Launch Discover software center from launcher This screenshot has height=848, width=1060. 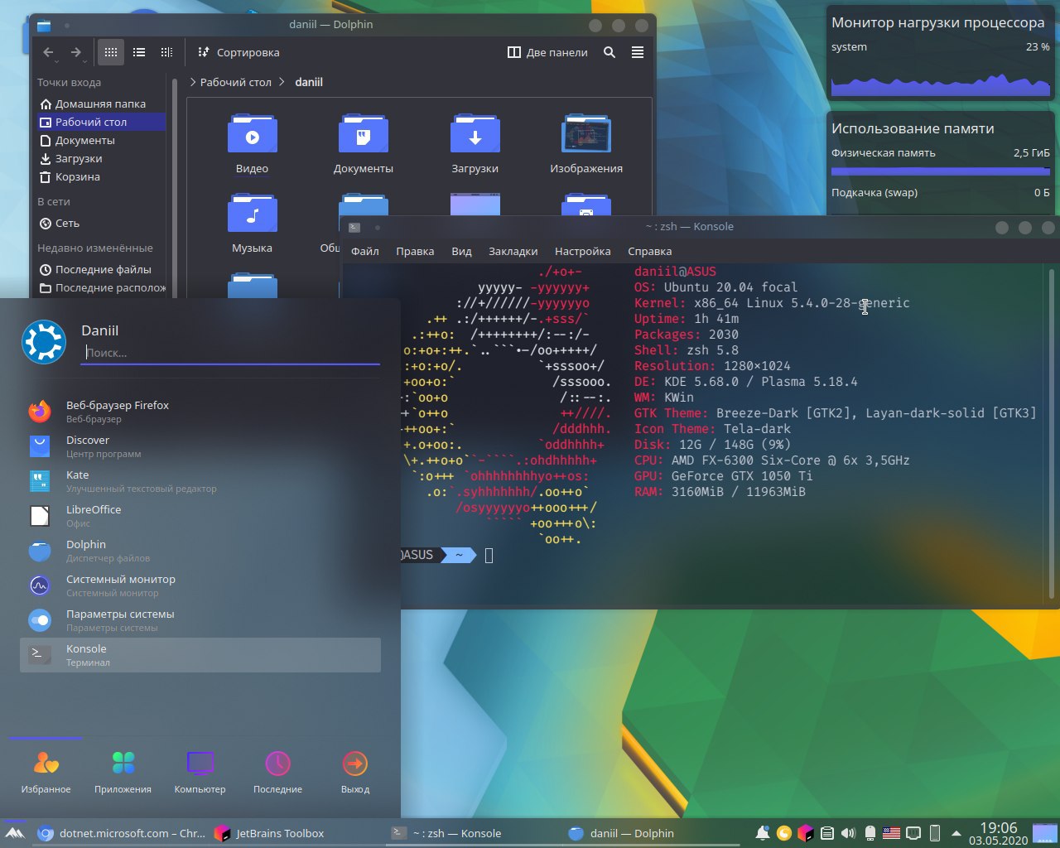(x=200, y=446)
